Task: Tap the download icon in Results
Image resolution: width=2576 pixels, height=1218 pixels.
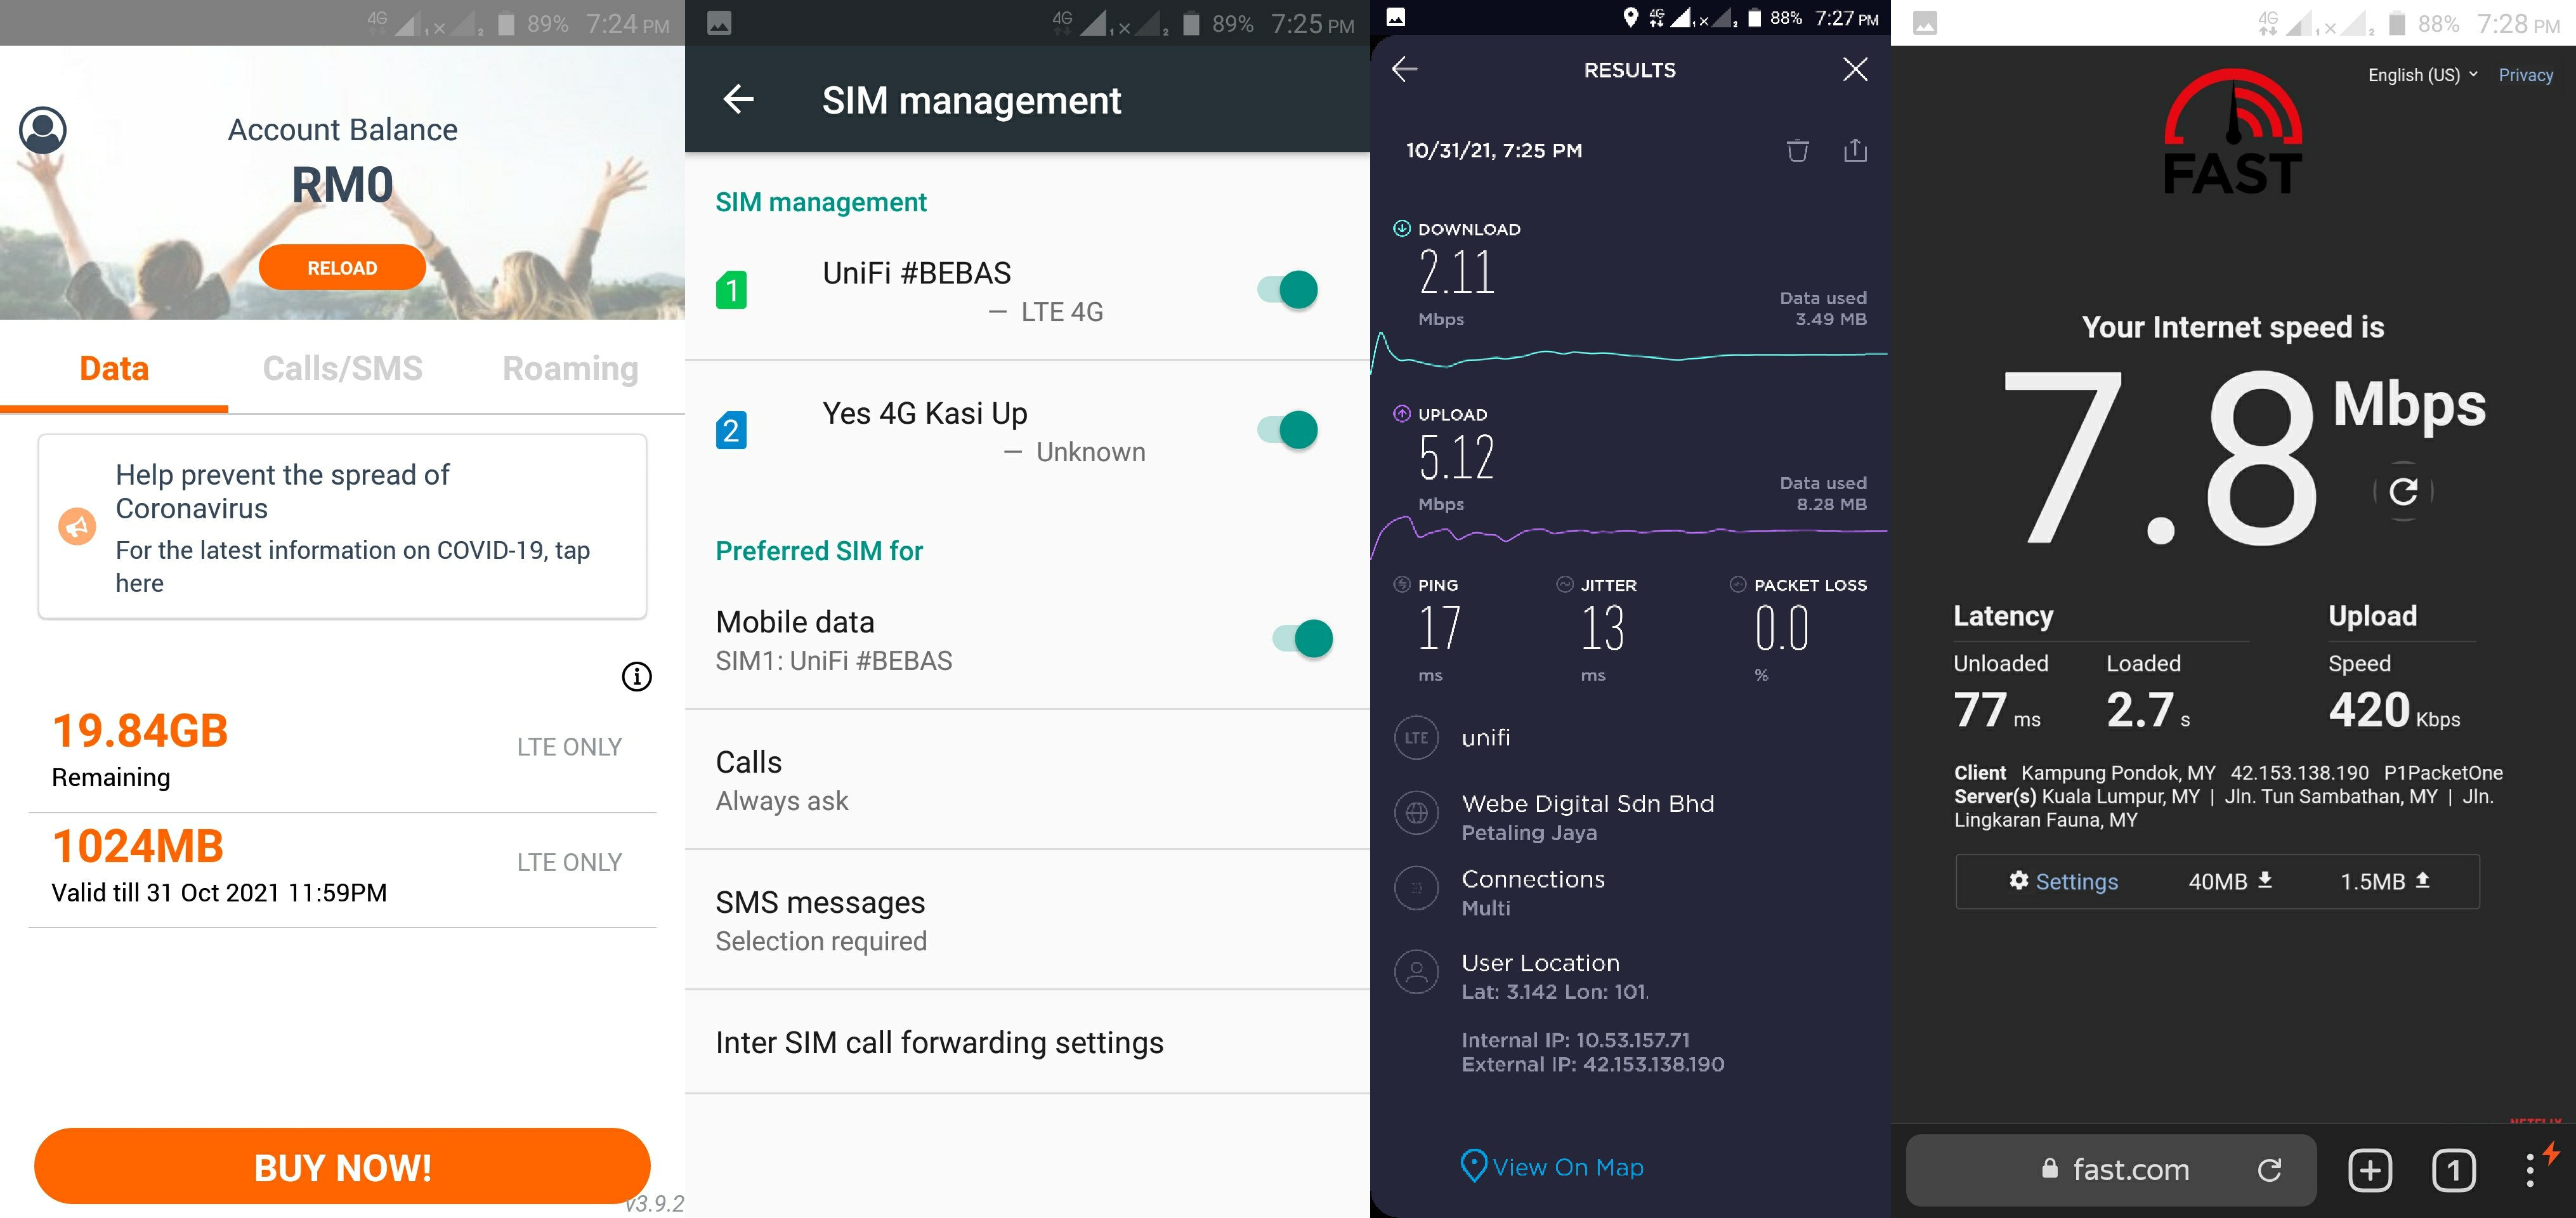Action: [1402, 229]
